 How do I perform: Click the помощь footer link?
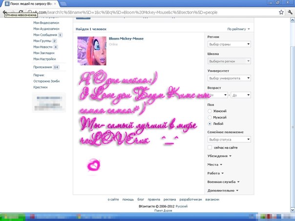[x=128, y=200]
